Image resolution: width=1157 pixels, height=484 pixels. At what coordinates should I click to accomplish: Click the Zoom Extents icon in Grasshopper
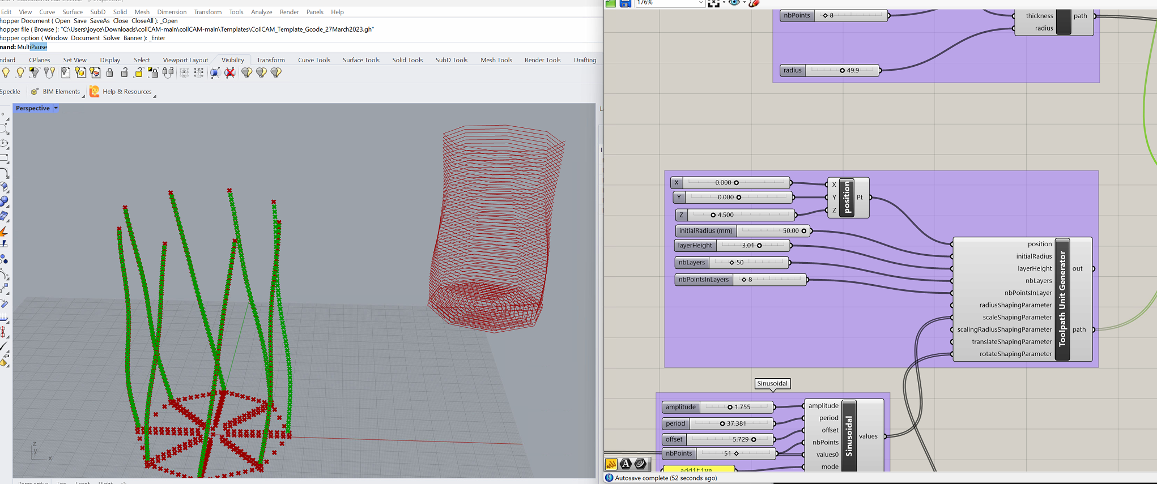[713, 3]
